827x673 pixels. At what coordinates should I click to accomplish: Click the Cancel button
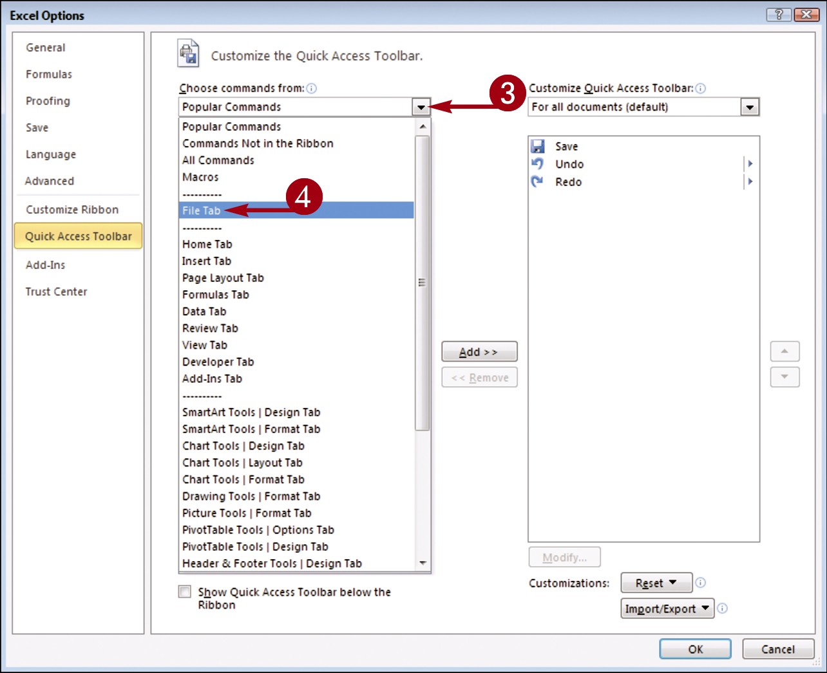pyautogui.click(x=778, y=649)
